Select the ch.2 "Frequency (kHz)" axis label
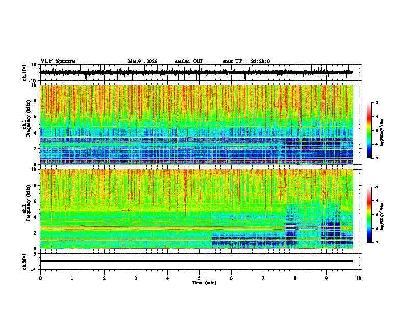 click(28, 202)
